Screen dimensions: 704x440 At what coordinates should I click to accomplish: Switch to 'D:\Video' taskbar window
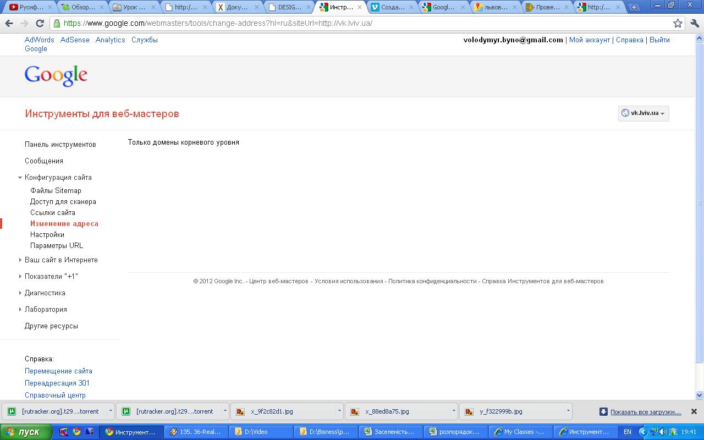(x=260, y=432)
